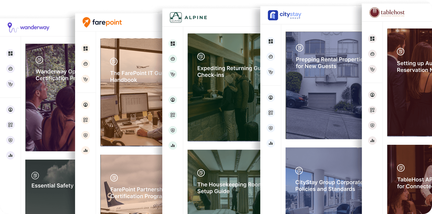Open the Wanderway Certification course card

click(x=50, y=97)
